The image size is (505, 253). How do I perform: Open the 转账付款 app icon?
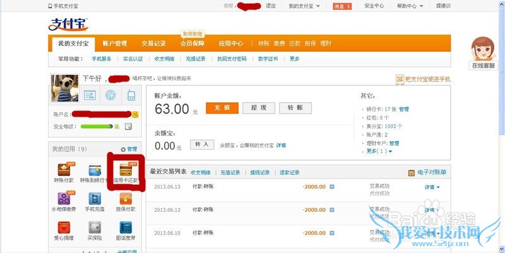(64, 170)
